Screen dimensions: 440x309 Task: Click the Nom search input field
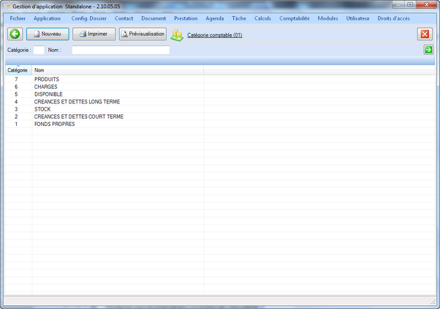click(x=121, y=50)
